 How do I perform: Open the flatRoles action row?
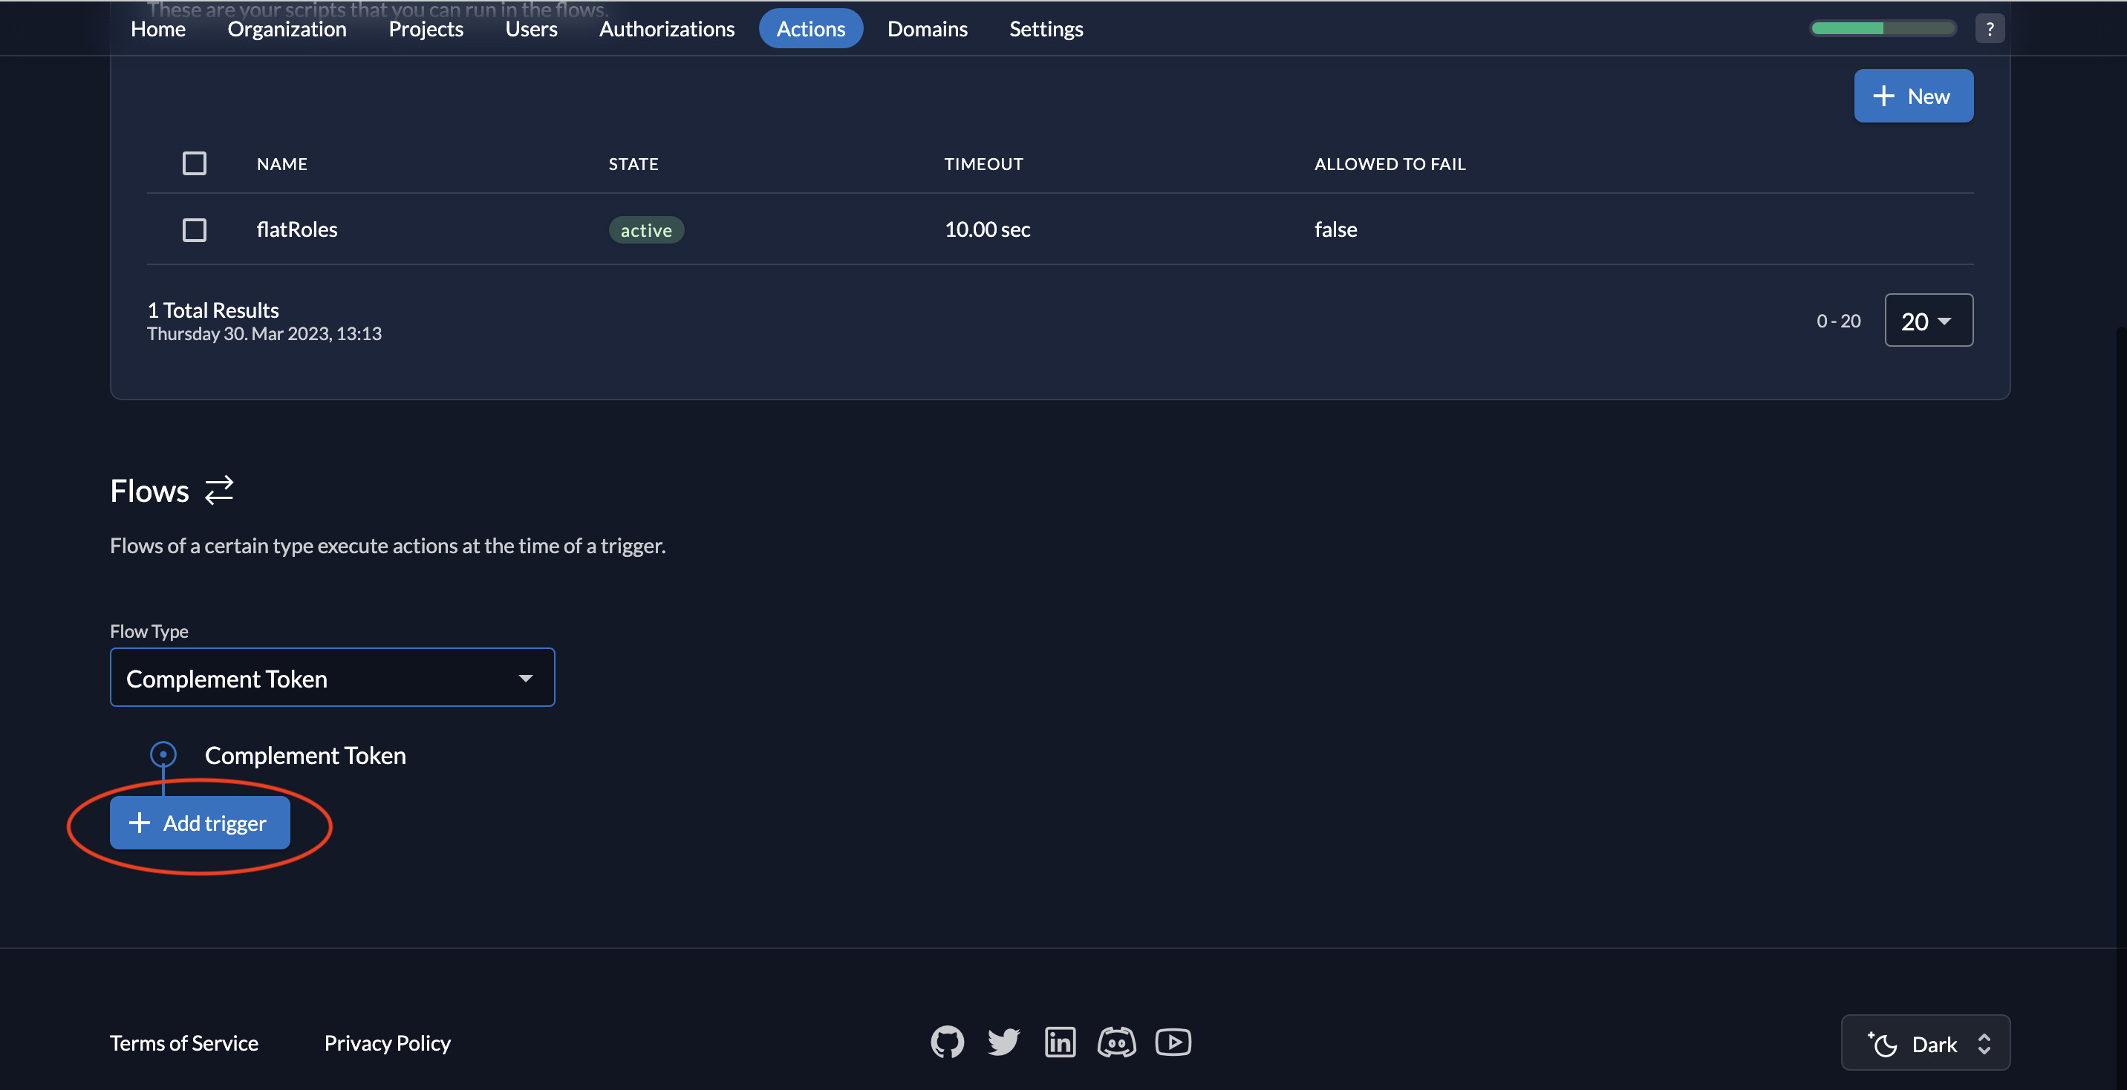(296, 229)
